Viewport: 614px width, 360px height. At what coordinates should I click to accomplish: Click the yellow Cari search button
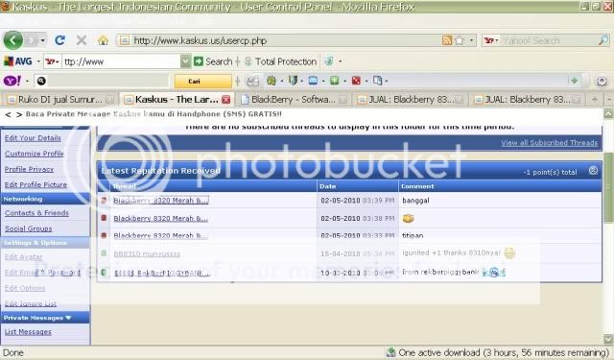[x=202, y=81]
